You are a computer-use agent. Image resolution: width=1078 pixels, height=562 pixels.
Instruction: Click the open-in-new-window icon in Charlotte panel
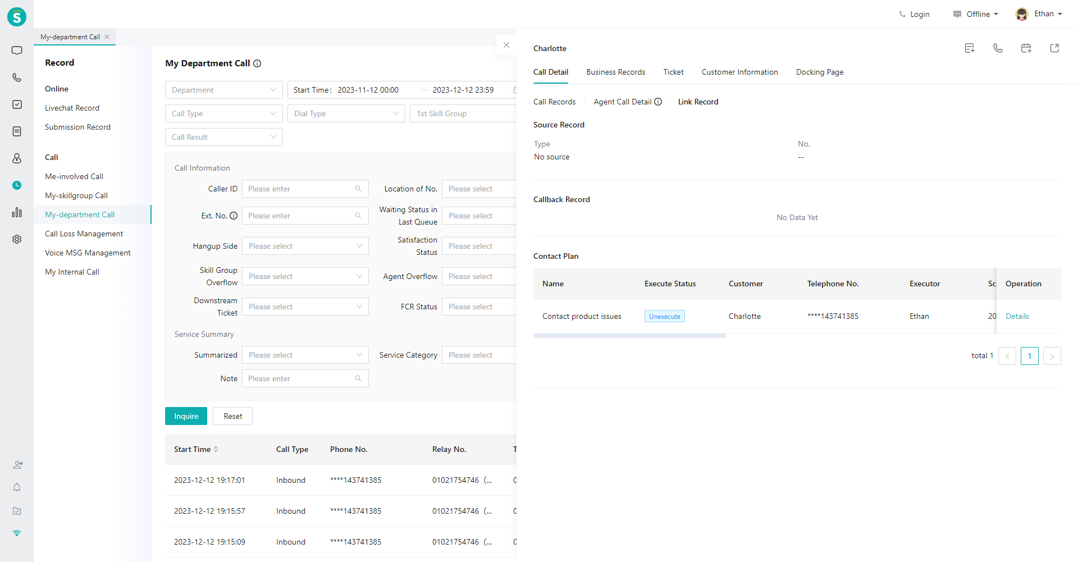(x=1054, y=48)
